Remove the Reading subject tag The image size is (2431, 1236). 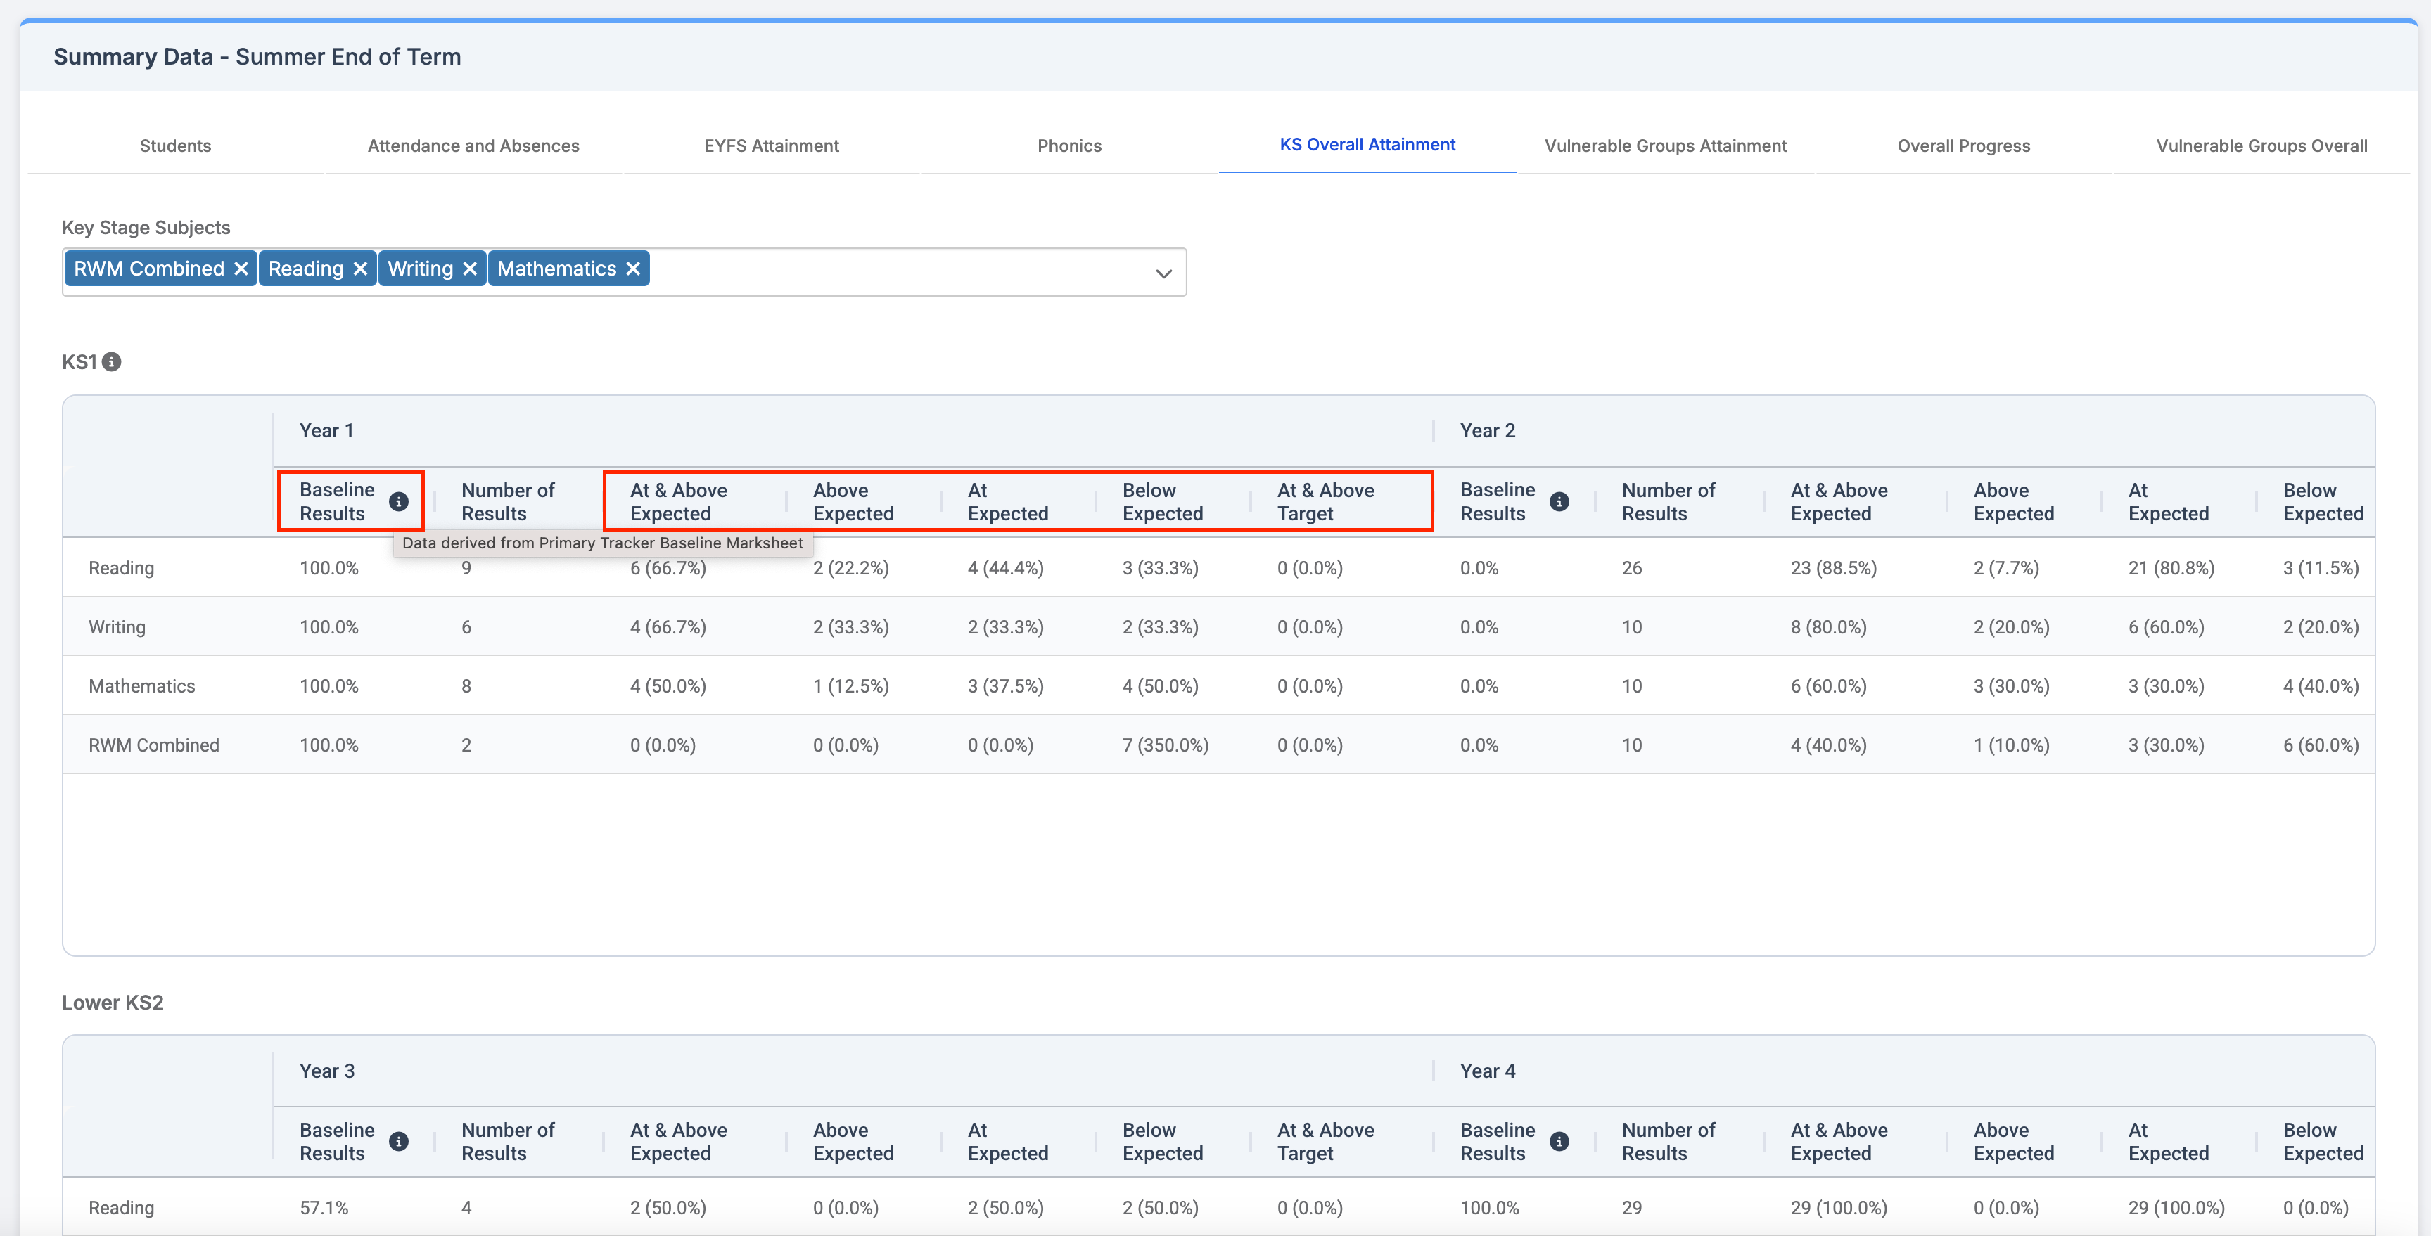pos(360,269)
